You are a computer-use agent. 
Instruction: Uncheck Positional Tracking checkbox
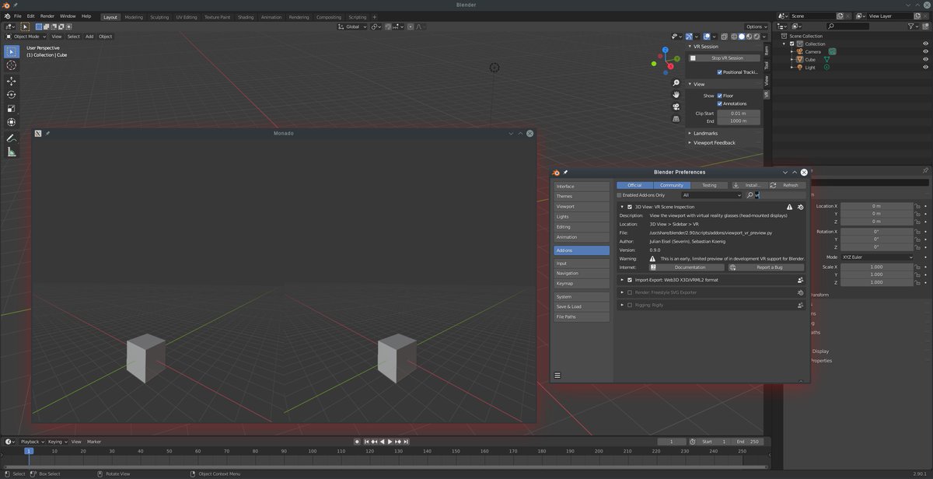720,72
